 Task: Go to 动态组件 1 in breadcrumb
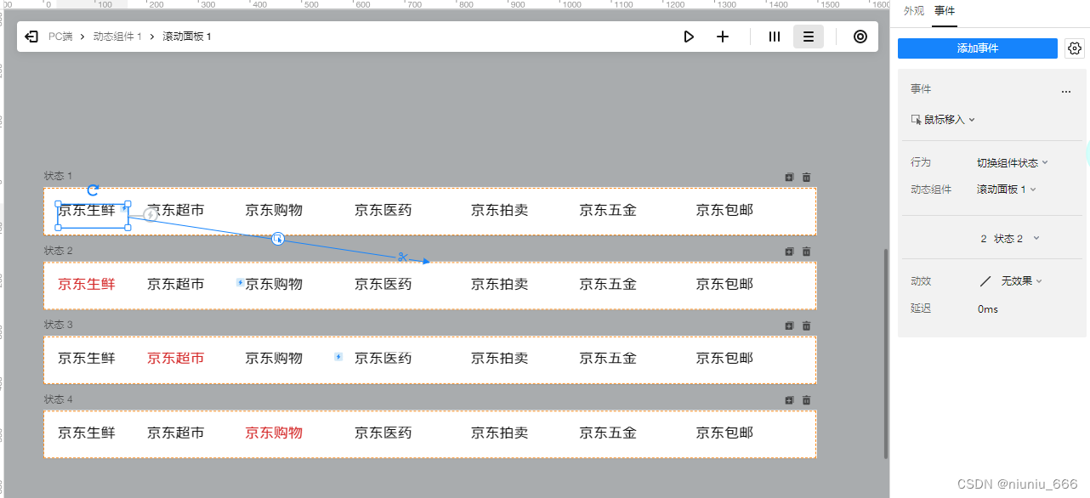tap(117, 37)
